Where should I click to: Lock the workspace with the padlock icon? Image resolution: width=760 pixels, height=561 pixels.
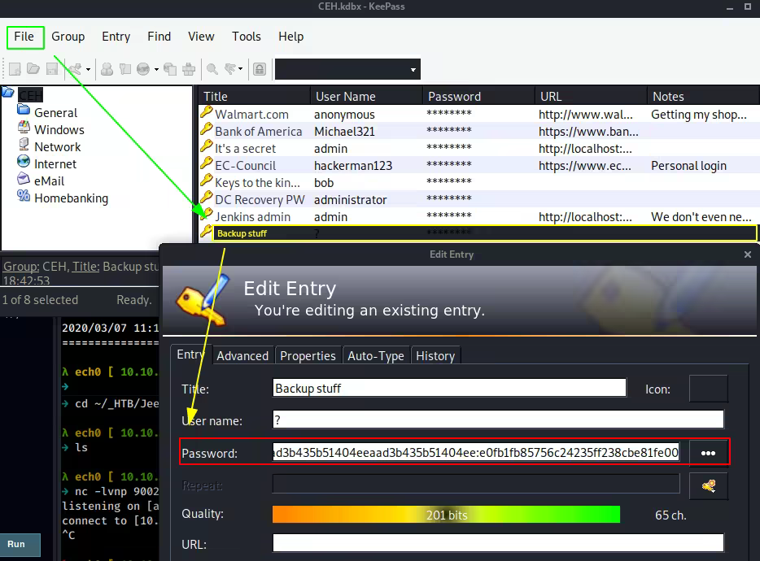[259, 69]
